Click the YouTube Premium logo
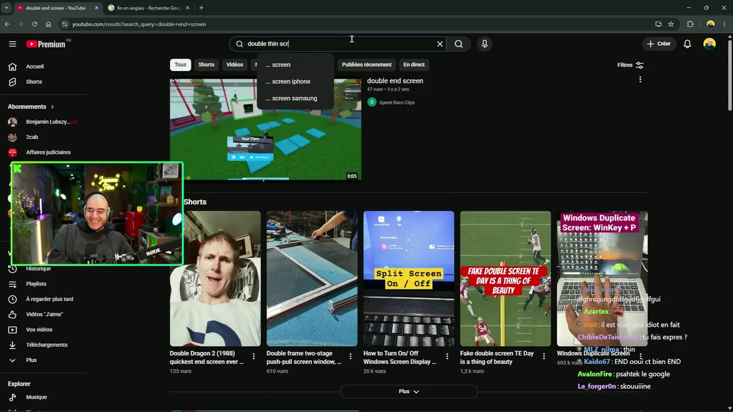The width and height of the screenshot is (733, 412). click(46, 44)
